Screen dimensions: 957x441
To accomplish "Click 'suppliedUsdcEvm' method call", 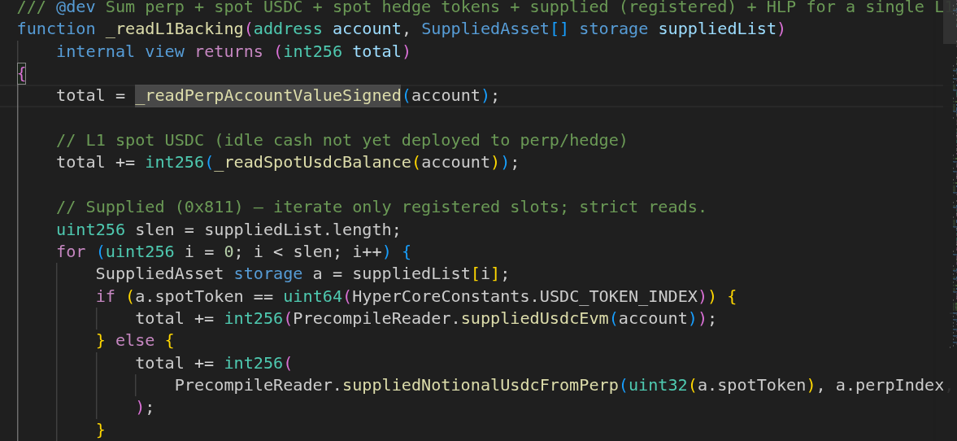I will (535, 318).
